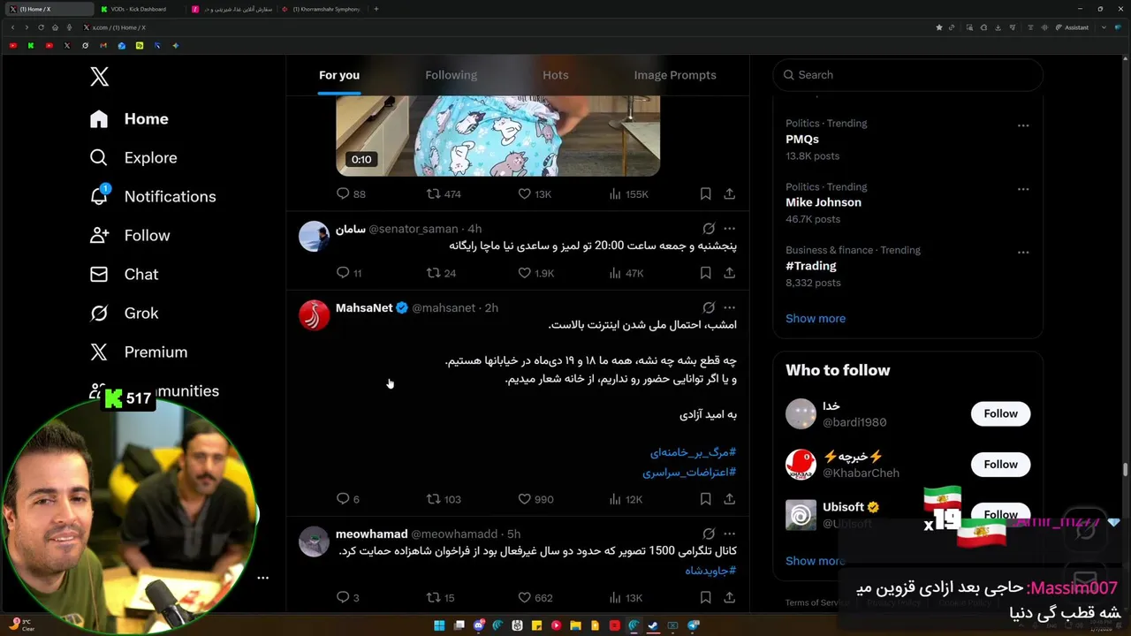Screen dimensions: 1131x636
Task: Repost senator_saman post with 24 reposts
Action: (441, 273)
